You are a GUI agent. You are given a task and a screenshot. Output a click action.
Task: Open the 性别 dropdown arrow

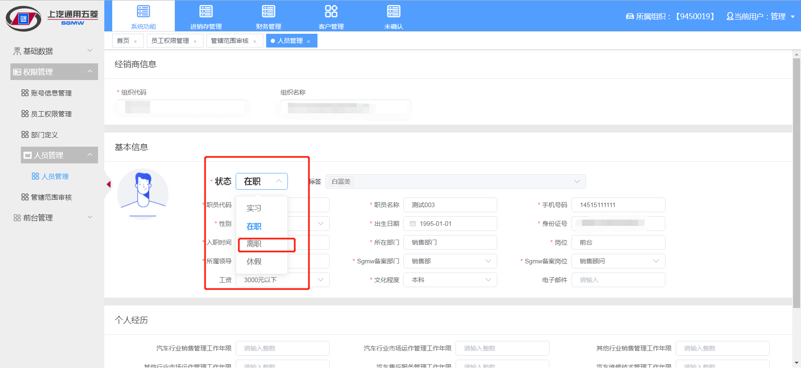coord(320,223)
